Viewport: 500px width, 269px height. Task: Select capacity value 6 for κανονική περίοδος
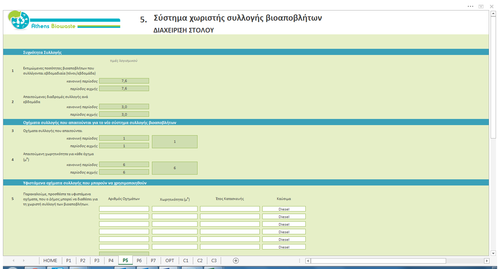[x=124, y=165]
